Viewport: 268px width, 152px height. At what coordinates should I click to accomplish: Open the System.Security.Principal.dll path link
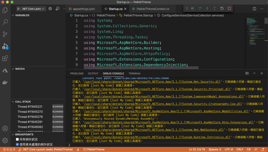pyautogui.click(x=157, y=89)
